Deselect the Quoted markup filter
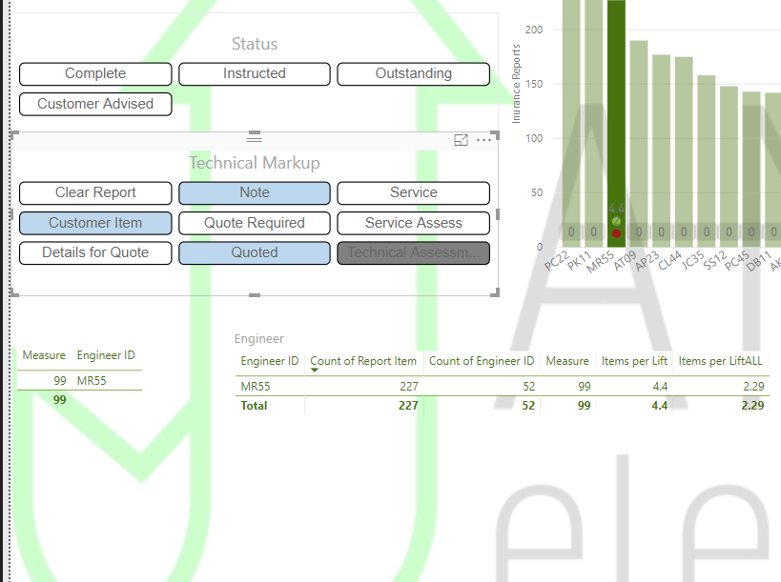The height and width of the screenshot is (582, 781). [x=255, y=252]
